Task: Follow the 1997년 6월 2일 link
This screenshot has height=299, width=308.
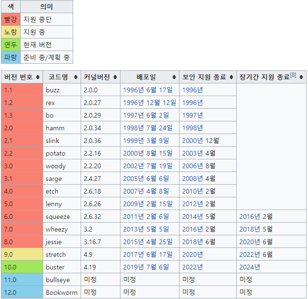Action: (x=146, y=115)
